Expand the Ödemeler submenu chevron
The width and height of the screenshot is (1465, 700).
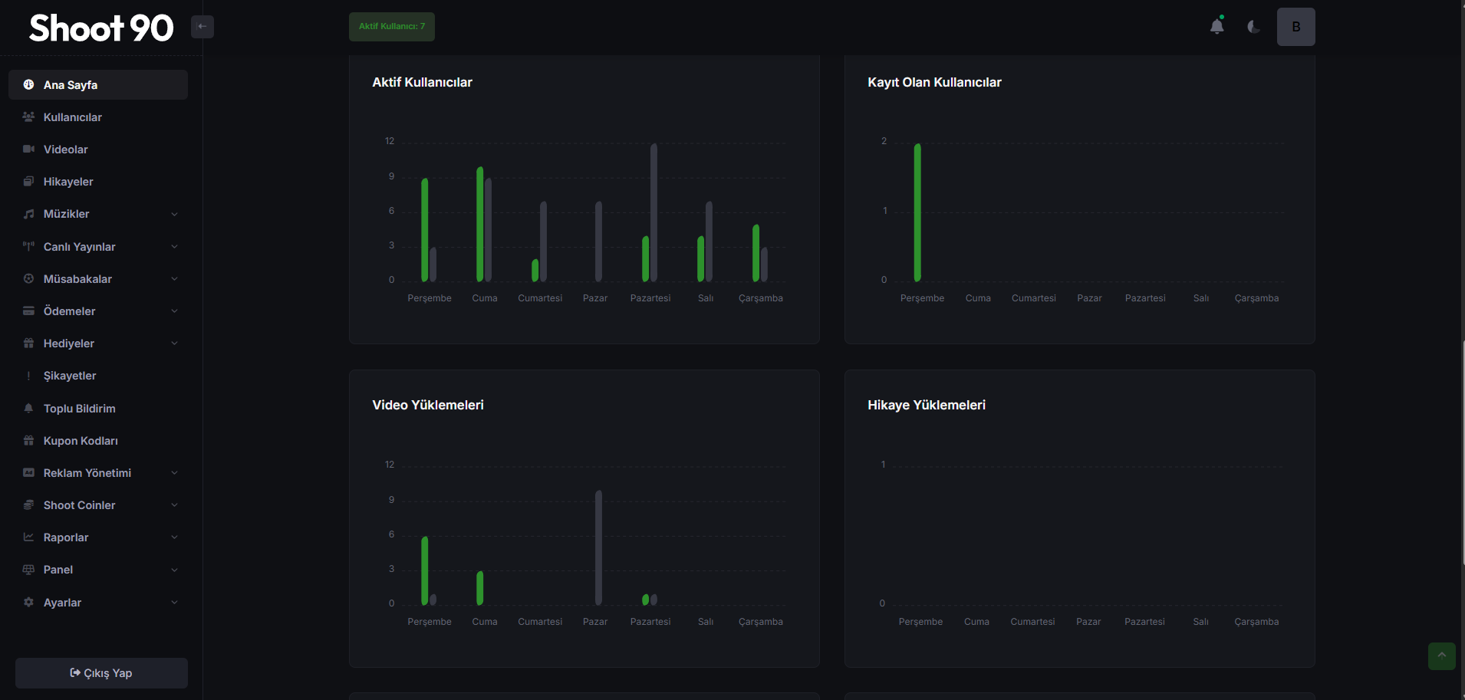[174, 311]
